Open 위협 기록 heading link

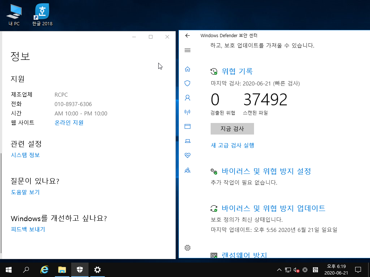click(x=237, y=71)
